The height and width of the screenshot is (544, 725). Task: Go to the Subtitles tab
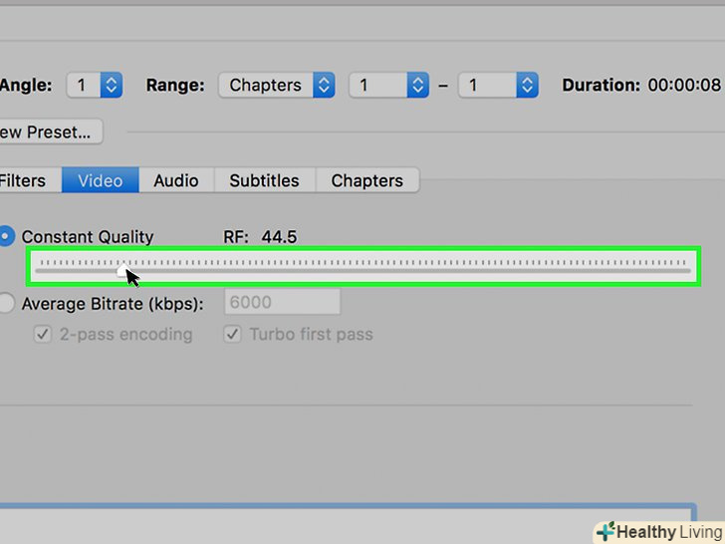(x=264, y=180)
